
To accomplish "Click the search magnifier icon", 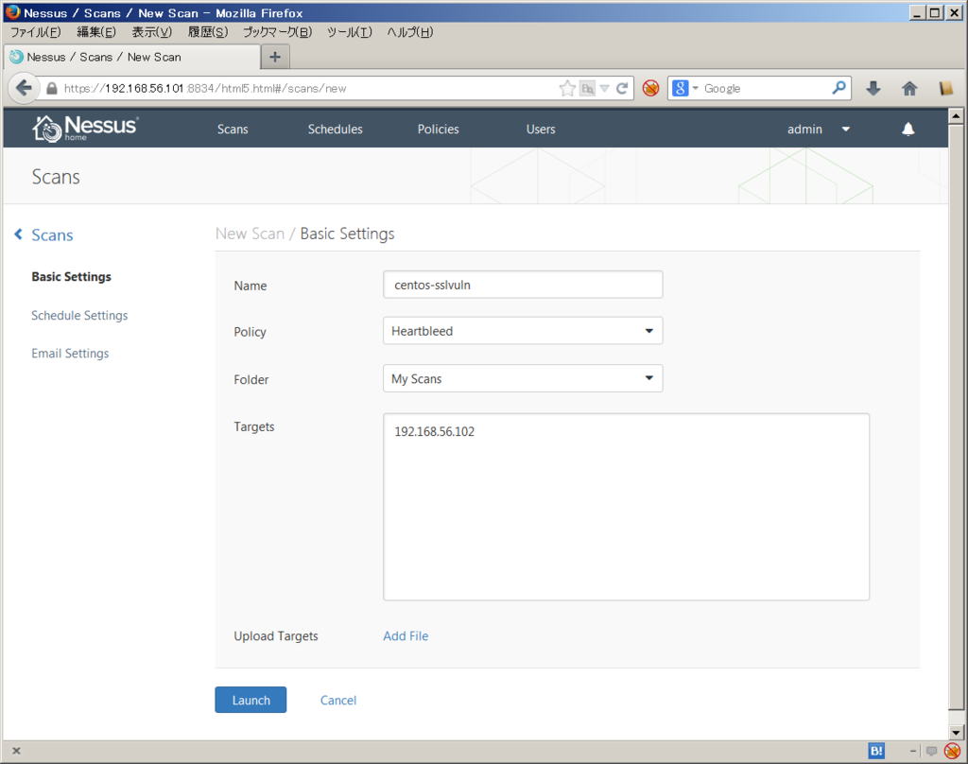I will click(838, 88).
